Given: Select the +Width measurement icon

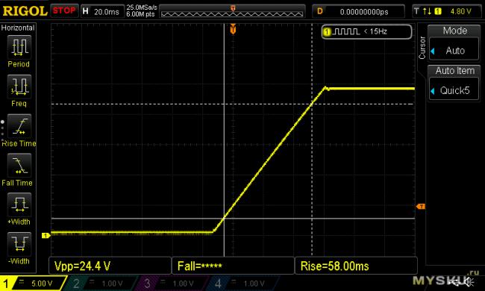Looking at the screenshot, I should click(x=19, y=204).
